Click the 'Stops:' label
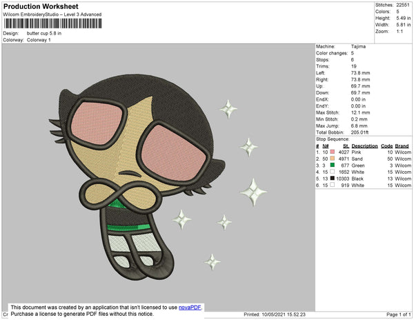The height and width of the screenshot is (320, 414). [x=323, y=59]
